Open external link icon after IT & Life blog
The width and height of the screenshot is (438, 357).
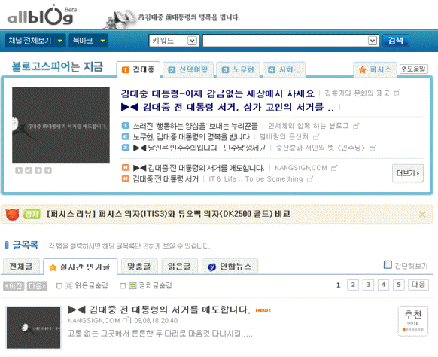click(310, 179)
